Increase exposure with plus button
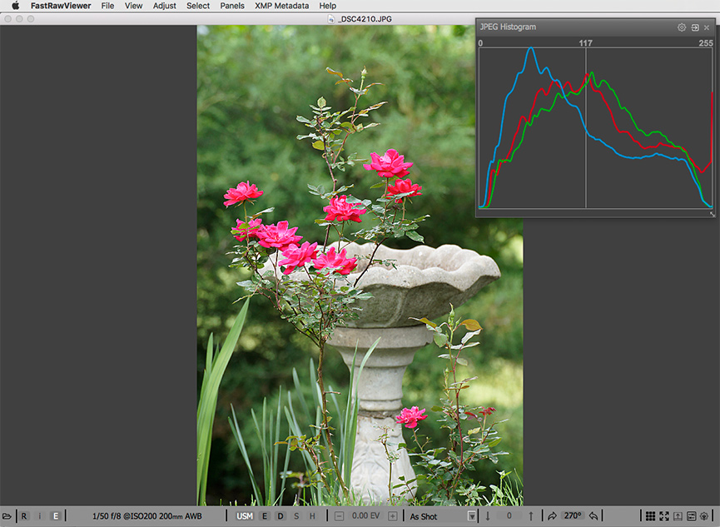The image size is (720, 527). tap(393, 516)
